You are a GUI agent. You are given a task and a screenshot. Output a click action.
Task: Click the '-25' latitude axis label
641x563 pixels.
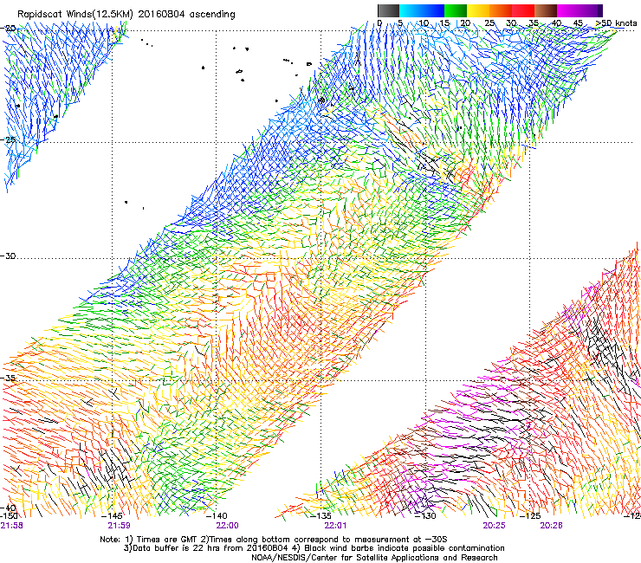[8, 139]
